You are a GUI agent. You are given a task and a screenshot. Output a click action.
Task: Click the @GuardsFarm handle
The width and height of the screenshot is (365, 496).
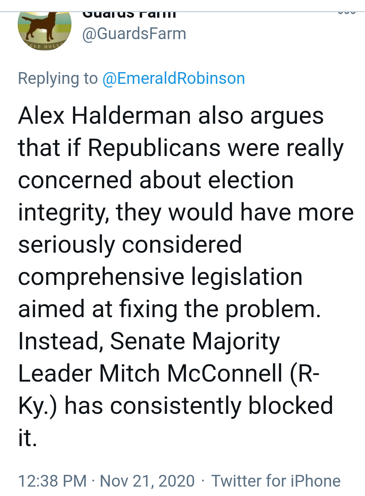point(134,34)
